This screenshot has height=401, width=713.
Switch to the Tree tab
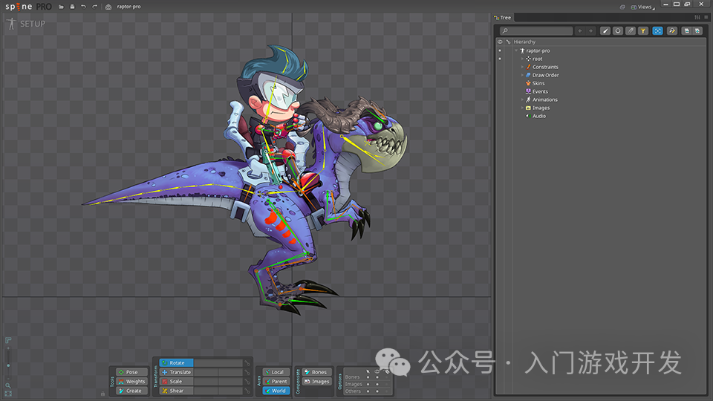503,18
